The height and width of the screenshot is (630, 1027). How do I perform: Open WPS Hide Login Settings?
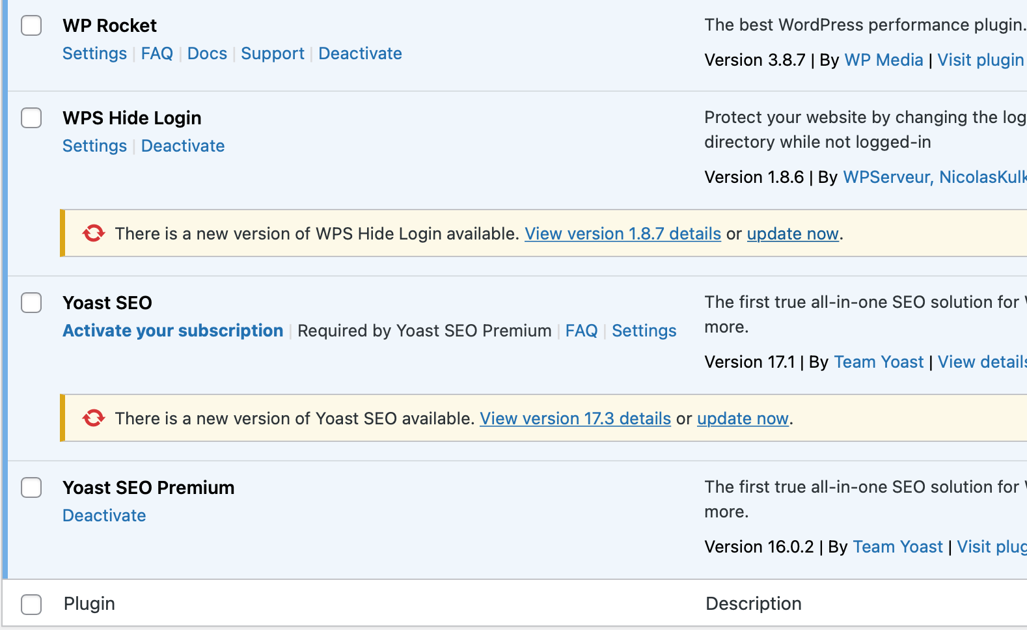coord(94,146)
